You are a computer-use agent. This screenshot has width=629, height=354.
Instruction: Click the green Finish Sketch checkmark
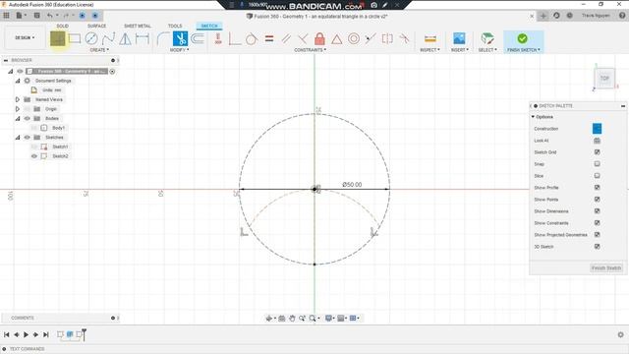522,38
